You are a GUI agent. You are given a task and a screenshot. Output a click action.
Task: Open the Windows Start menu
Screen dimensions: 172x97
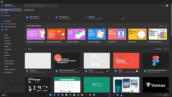pos(51,95)
